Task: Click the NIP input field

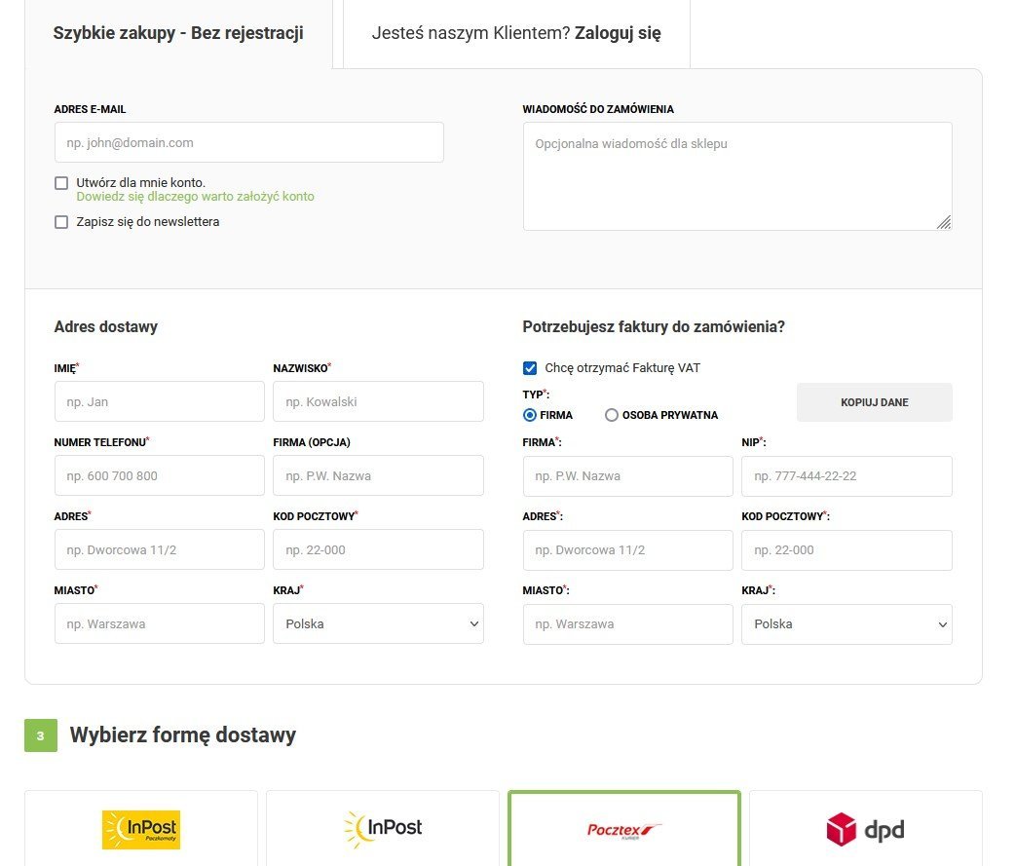Action: point(847,476)
